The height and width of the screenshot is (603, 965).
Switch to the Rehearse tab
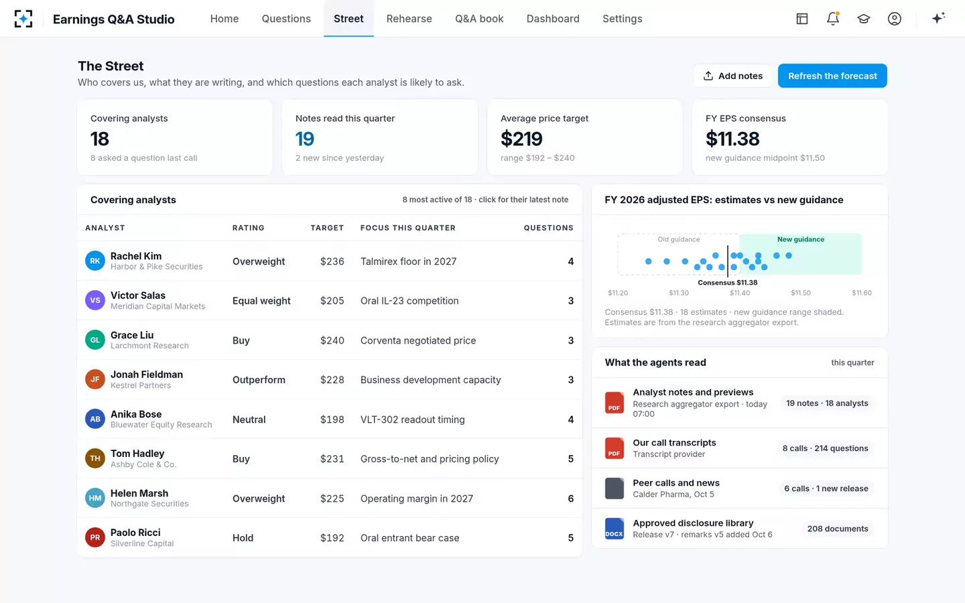tap(409, 19)
